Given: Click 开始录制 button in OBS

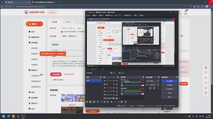Looking at the screenshot, I should 169,85.
